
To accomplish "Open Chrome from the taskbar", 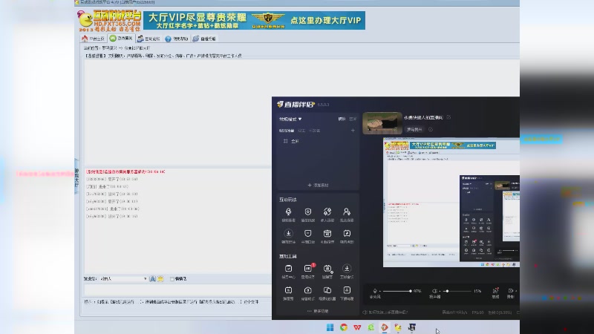I will click(x=344, y=327).
